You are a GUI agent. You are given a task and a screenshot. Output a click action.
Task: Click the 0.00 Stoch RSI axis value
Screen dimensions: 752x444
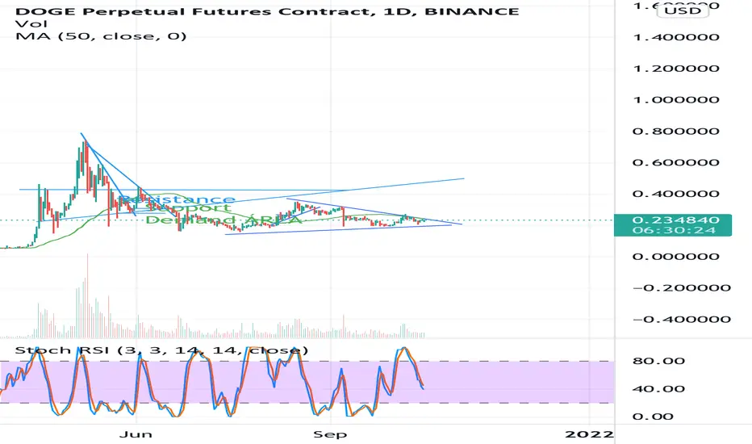tap(654, 417)
